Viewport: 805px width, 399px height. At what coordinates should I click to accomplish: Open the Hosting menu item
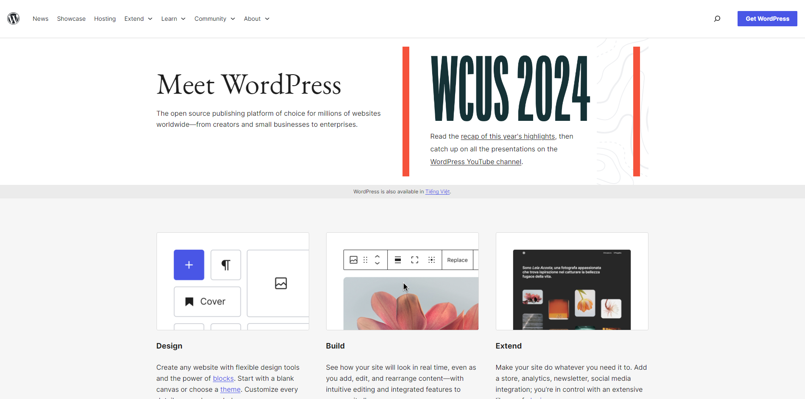105,19
